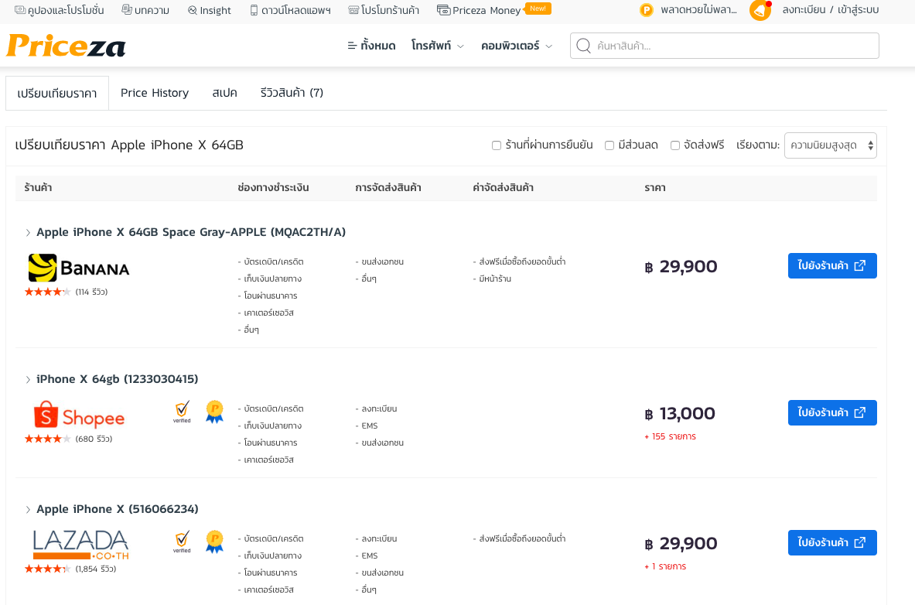Click the store promote (โปรโมทร้านค้า) icon
Screen dimensions: 915x605
(x=353, y=11)
